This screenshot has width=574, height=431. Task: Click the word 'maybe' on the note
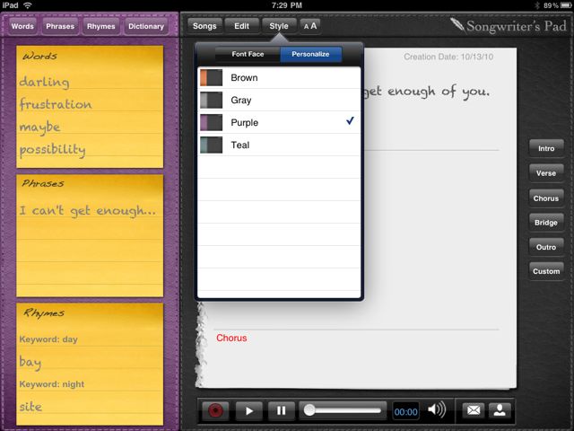39,128
